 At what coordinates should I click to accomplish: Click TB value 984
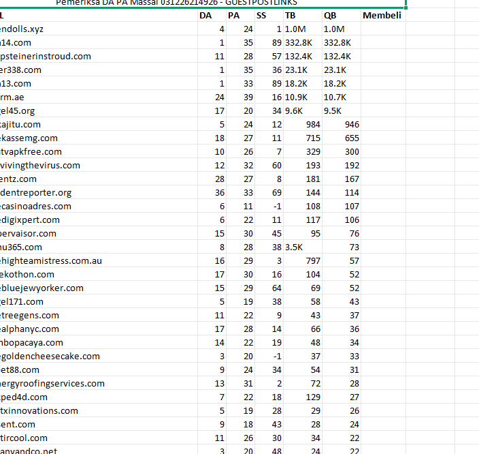click(x=302, y=124)
